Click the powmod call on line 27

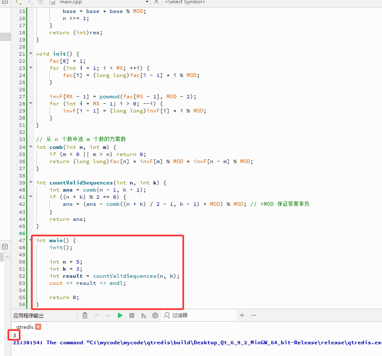[109, 97]
